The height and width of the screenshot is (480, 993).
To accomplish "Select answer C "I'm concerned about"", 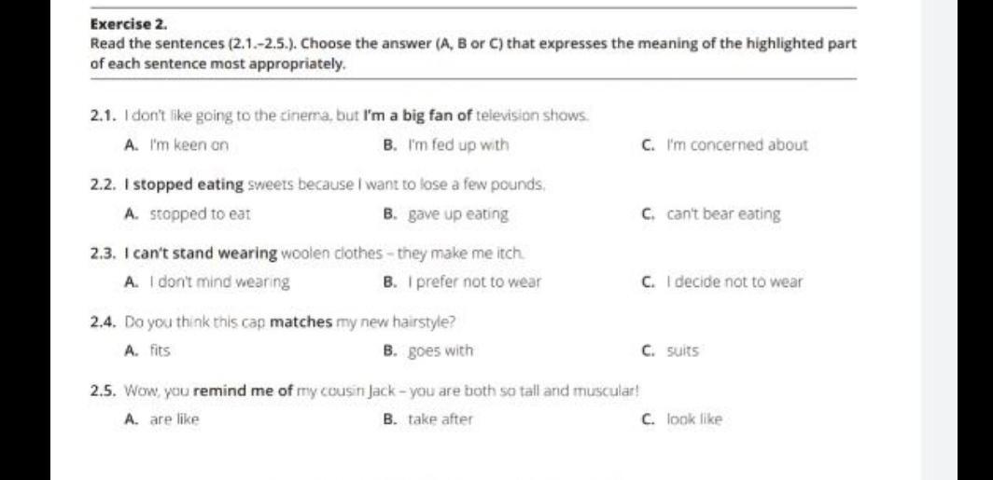I will click(x=724, y=145).
